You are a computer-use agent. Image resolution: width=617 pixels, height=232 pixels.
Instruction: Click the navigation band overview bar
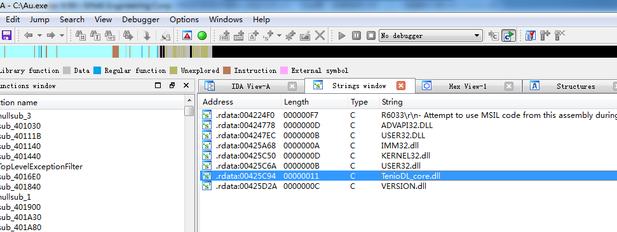[x=309, y=52]
